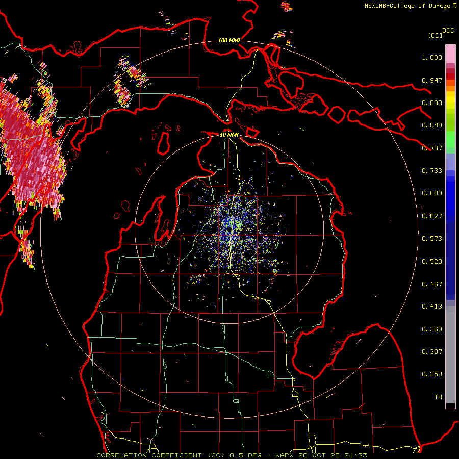The height and width of the screenshot is (459, 459).
Task: Click the 0.787 legend value
Action: click(x=432, y=148)
